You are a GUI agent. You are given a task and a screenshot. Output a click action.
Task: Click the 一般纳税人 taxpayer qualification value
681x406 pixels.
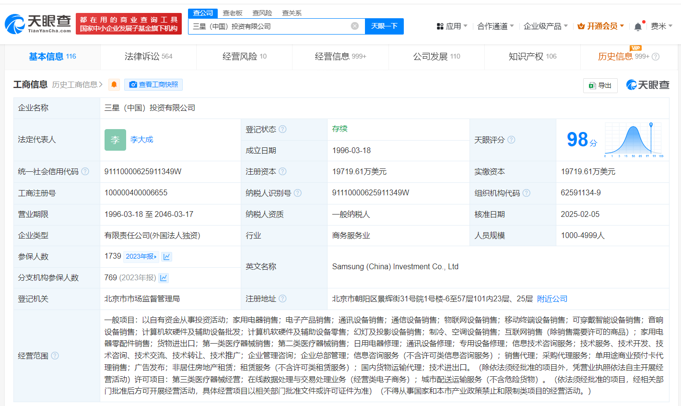[x=351, y=214]
